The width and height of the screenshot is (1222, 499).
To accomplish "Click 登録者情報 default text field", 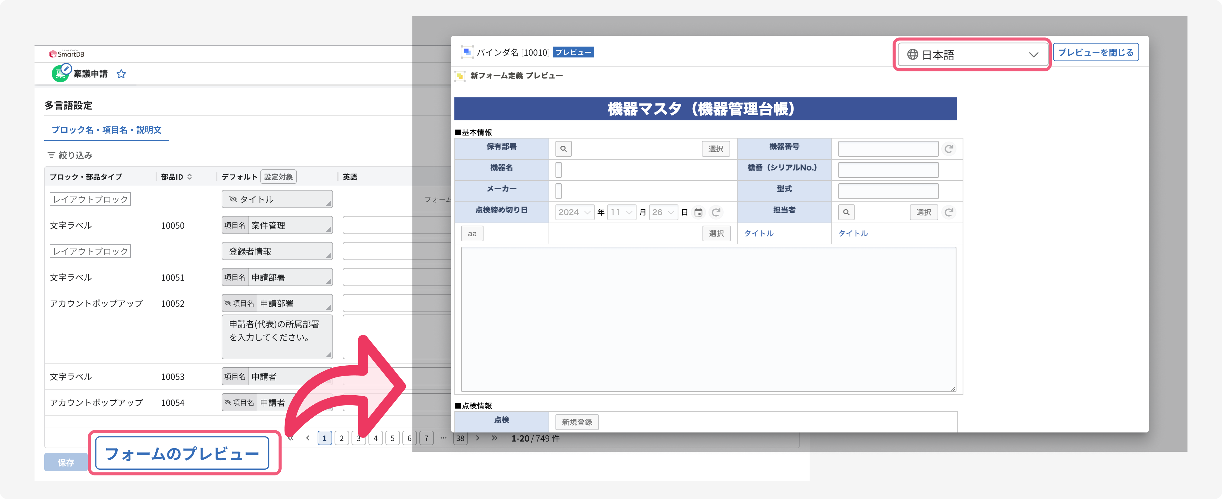I will pos(277,251).
